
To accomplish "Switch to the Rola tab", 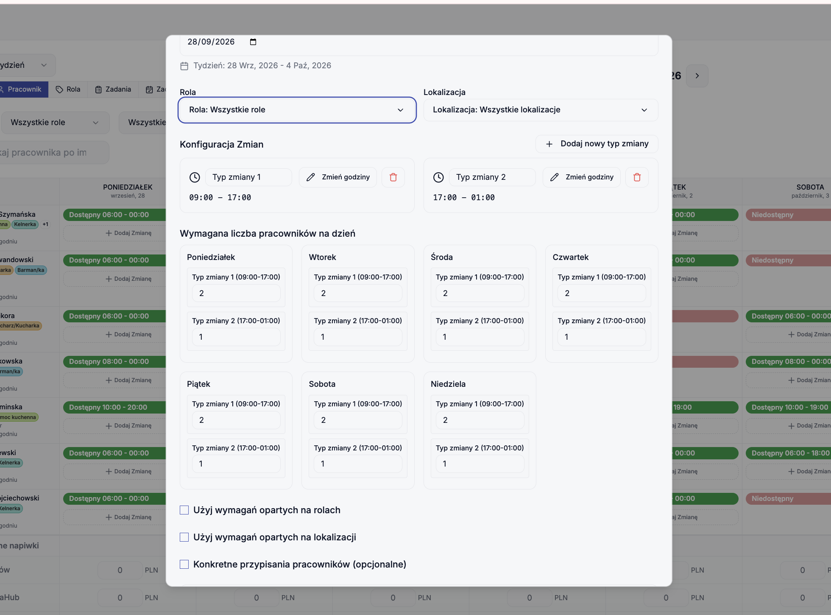I will click(68, 89).
